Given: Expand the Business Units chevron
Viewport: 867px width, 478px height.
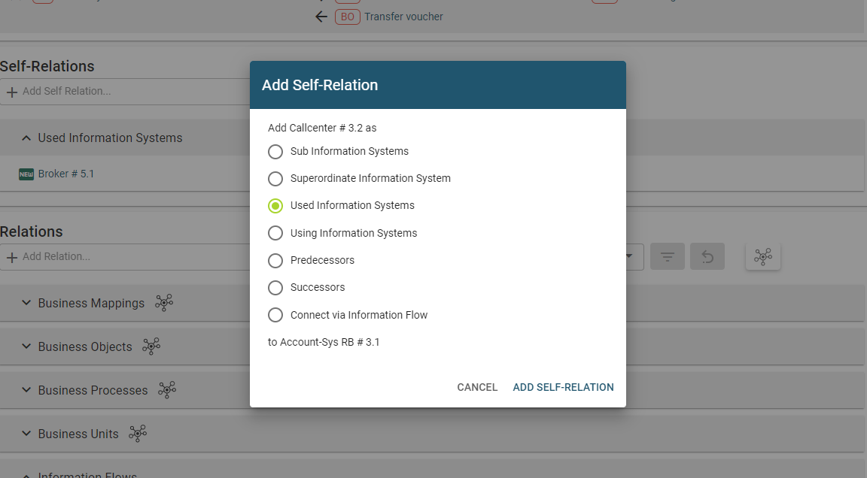Looking at the screenshot, I should point(26,434).
